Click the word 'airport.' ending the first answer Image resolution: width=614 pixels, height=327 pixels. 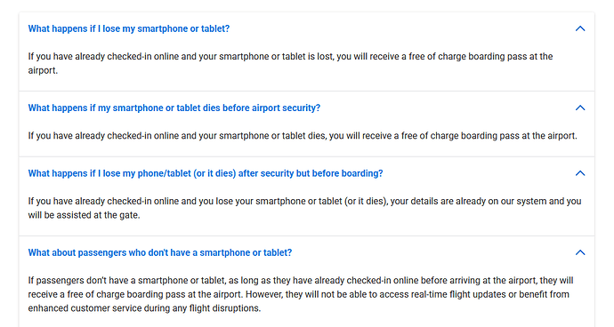point(43,70)
